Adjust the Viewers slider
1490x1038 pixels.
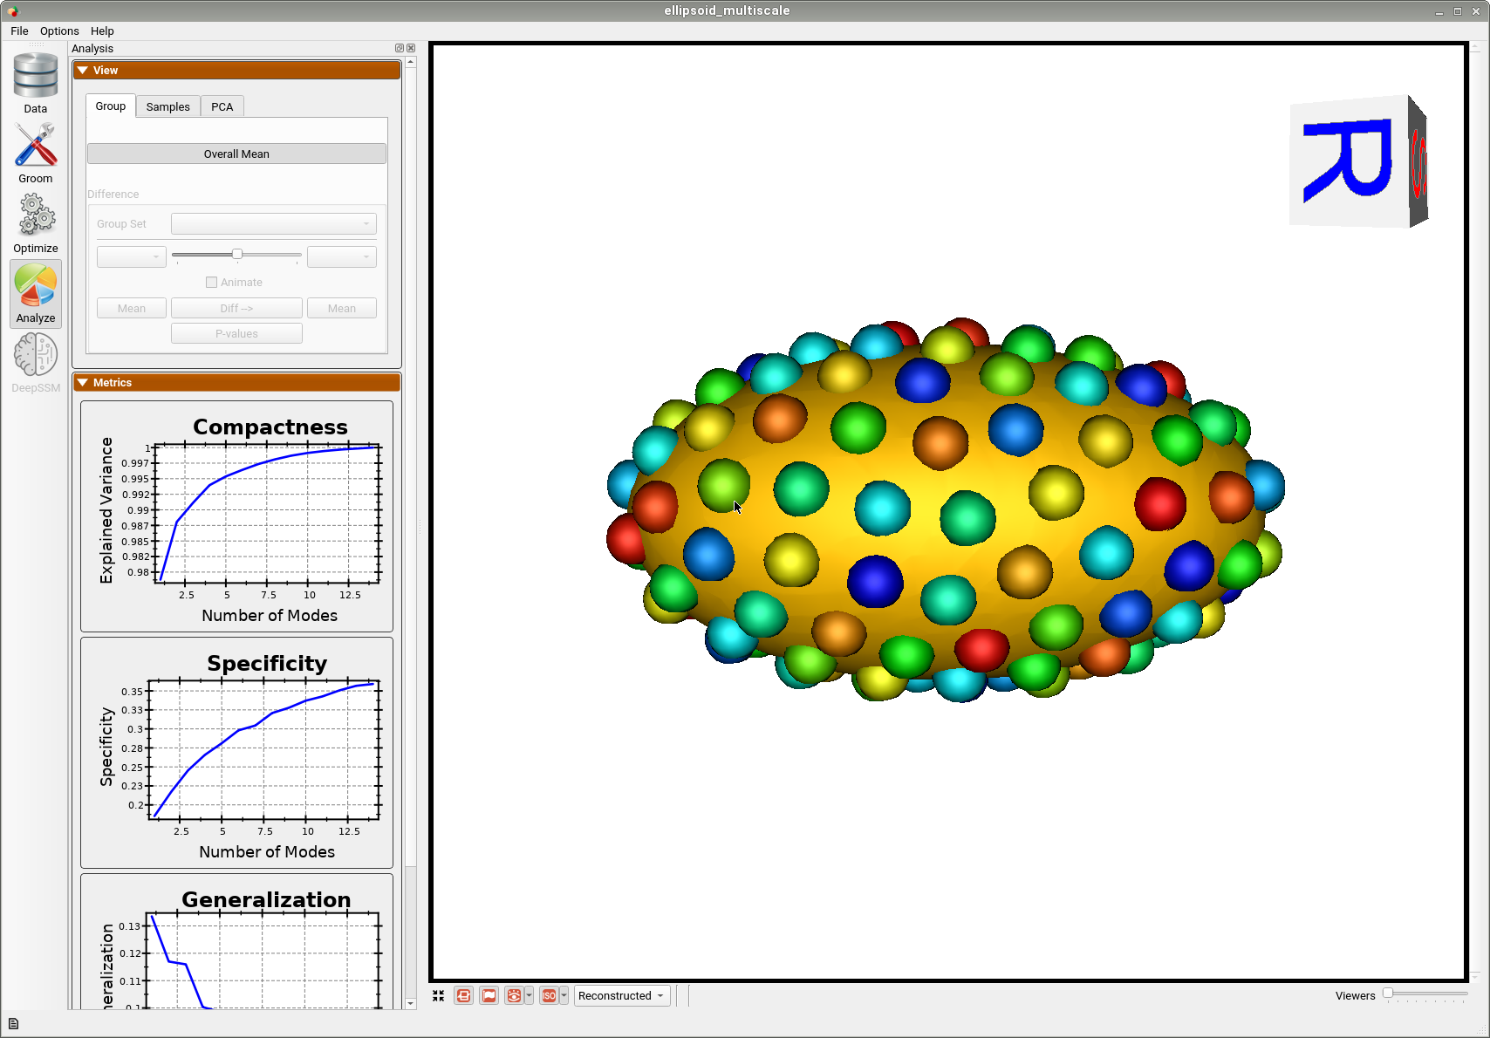pyautogui.click(x=1427, y=994)
